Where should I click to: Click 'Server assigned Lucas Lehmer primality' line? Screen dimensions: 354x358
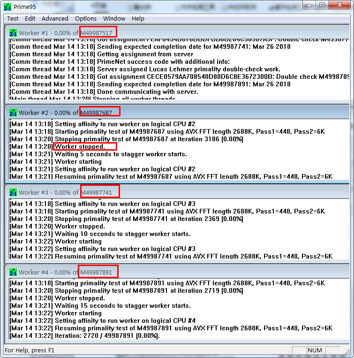[145, 69]
